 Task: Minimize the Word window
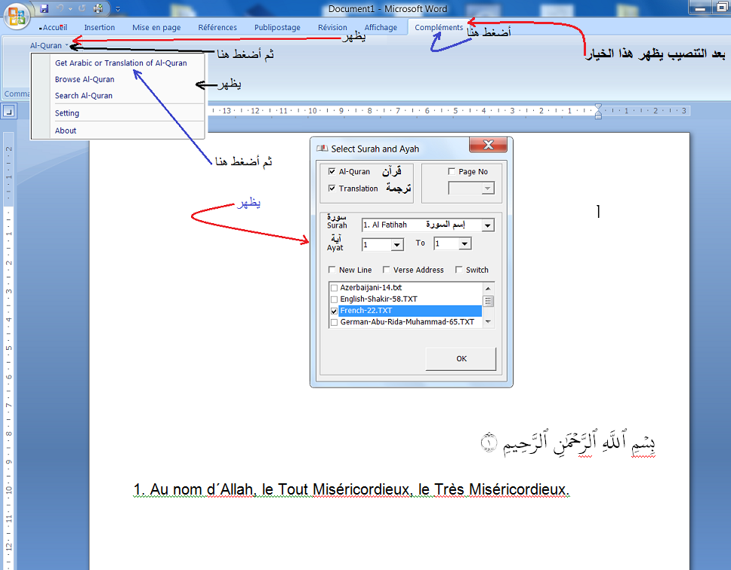(x=700, y=8)
